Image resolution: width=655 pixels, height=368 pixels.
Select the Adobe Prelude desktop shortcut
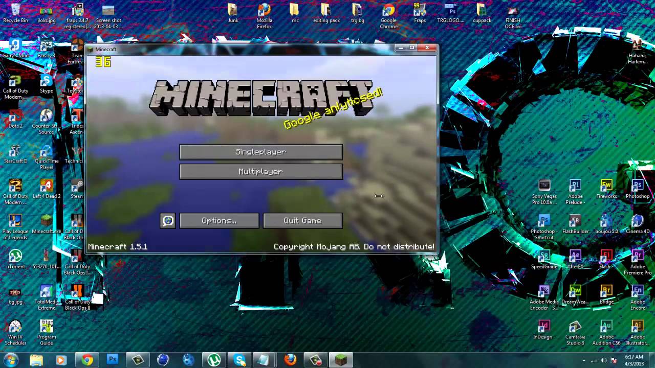575,192
